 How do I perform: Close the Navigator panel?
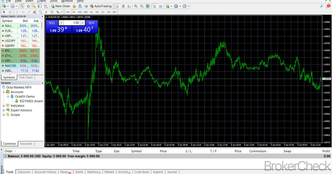[x=43, y=83]
